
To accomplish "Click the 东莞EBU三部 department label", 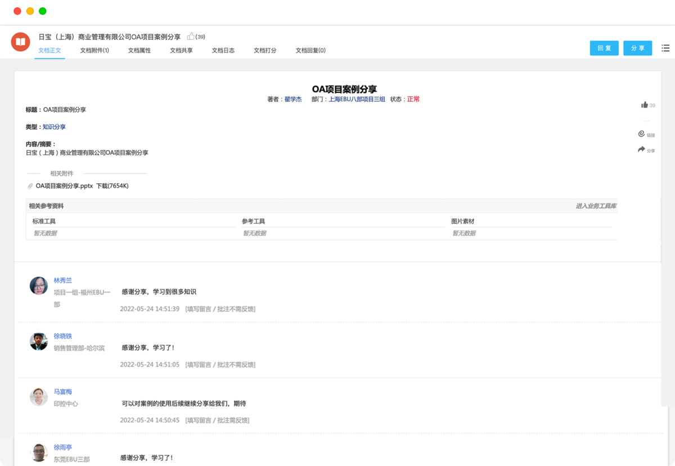I will pyautogui.click(x=71, y=459).
